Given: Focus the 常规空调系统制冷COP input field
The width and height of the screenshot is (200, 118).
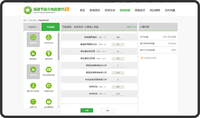Looking at the screenshot, I should coord(118,65).
